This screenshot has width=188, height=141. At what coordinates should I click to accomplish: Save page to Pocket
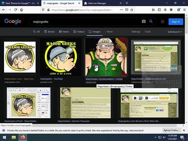pyautogui.click(x=127, y=10)
